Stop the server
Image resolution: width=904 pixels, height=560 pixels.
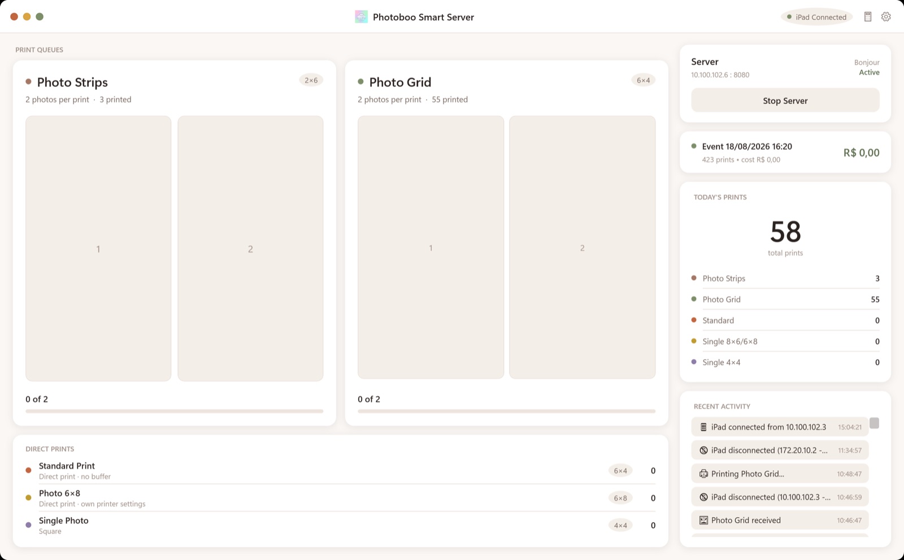[x=785, y=101]
